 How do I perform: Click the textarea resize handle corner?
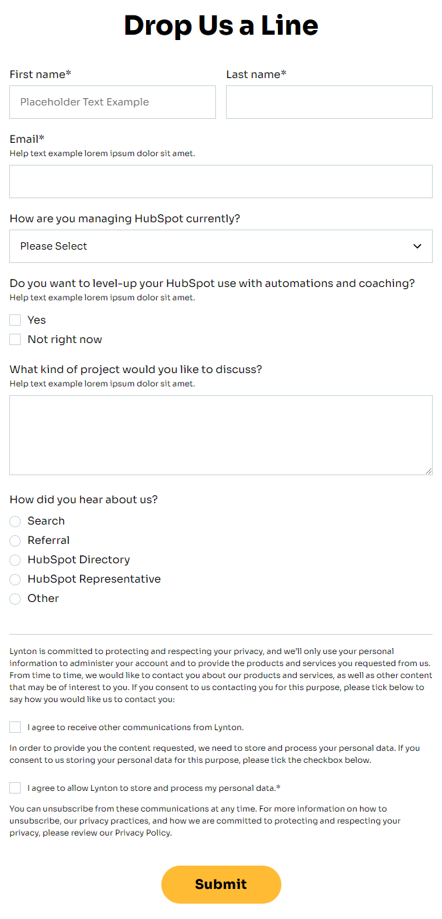click(428, 471)
